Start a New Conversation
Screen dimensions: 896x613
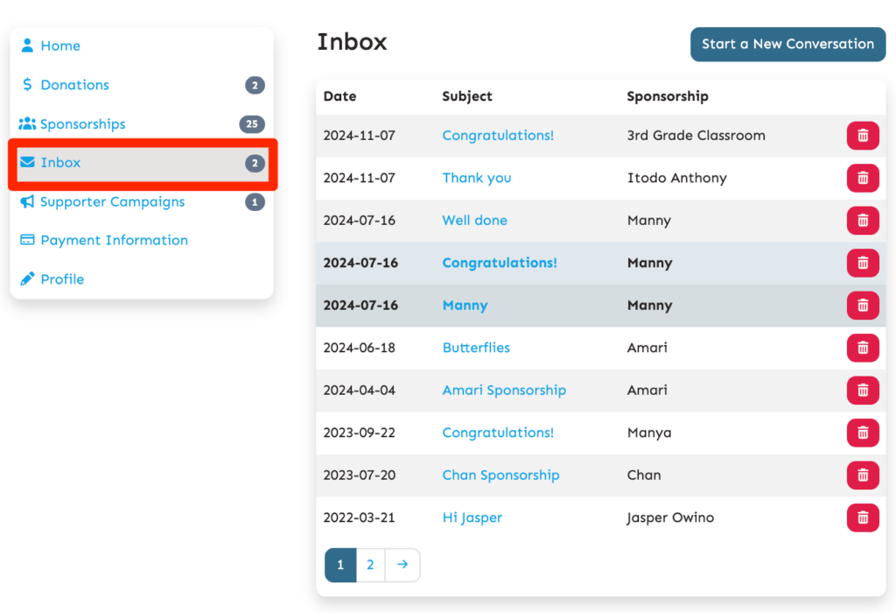[787, 44]
